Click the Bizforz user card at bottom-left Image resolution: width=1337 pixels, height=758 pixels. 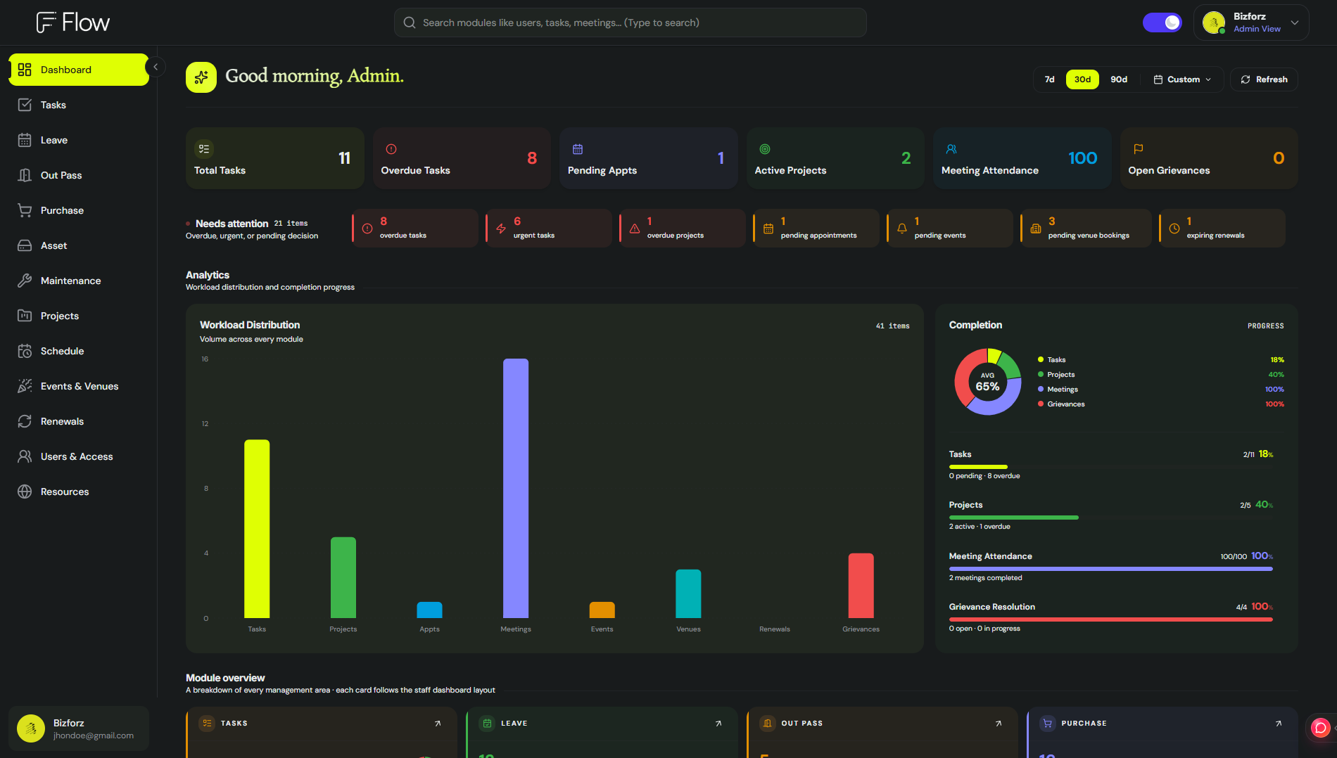[79, 728]
